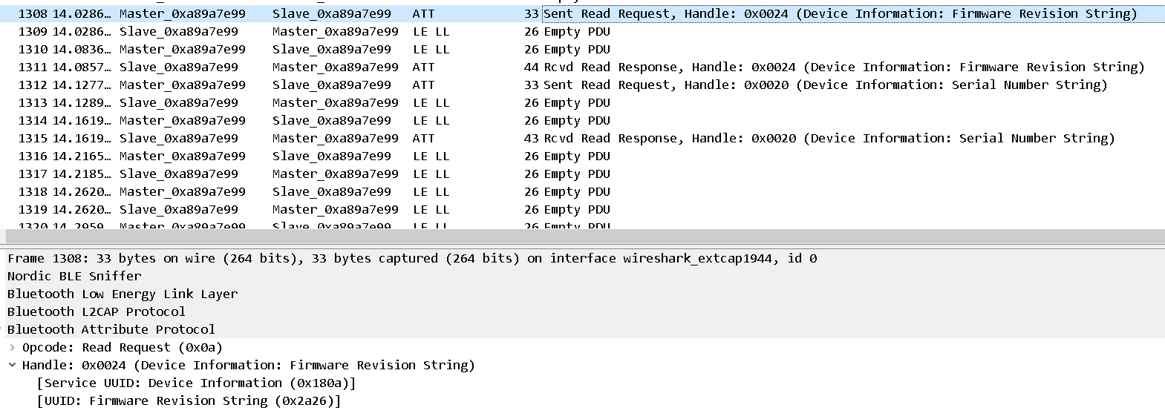The width and height of the screenshot is (1165, 419).
Task: Click the Bluetooth Low Energy Link Layer entry
Action: click(123, 294)
